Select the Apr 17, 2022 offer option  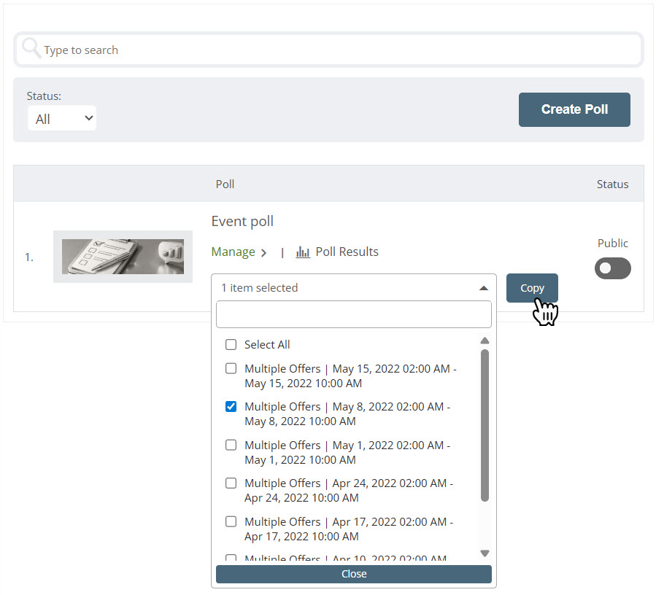[x=349, y=529]
